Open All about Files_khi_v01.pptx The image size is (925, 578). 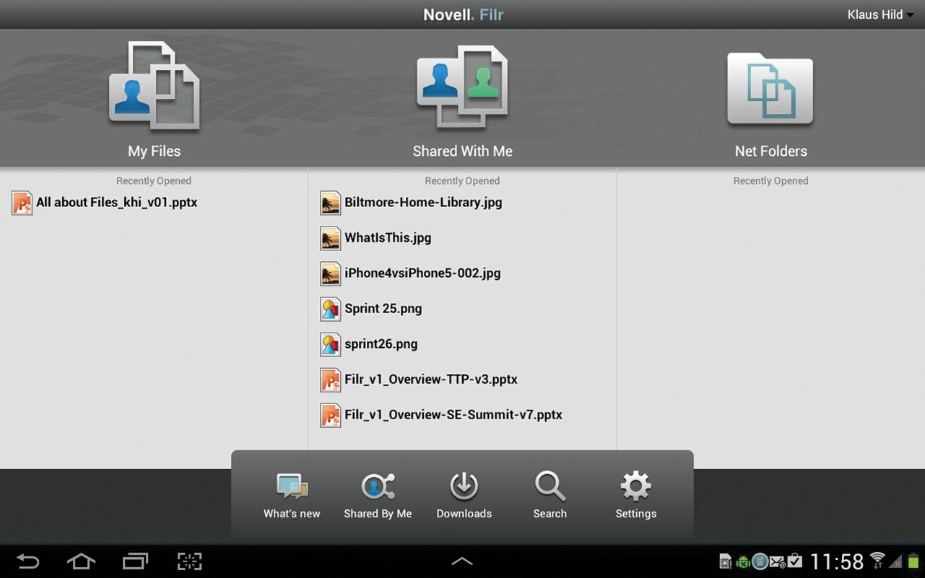pos(116,203)
